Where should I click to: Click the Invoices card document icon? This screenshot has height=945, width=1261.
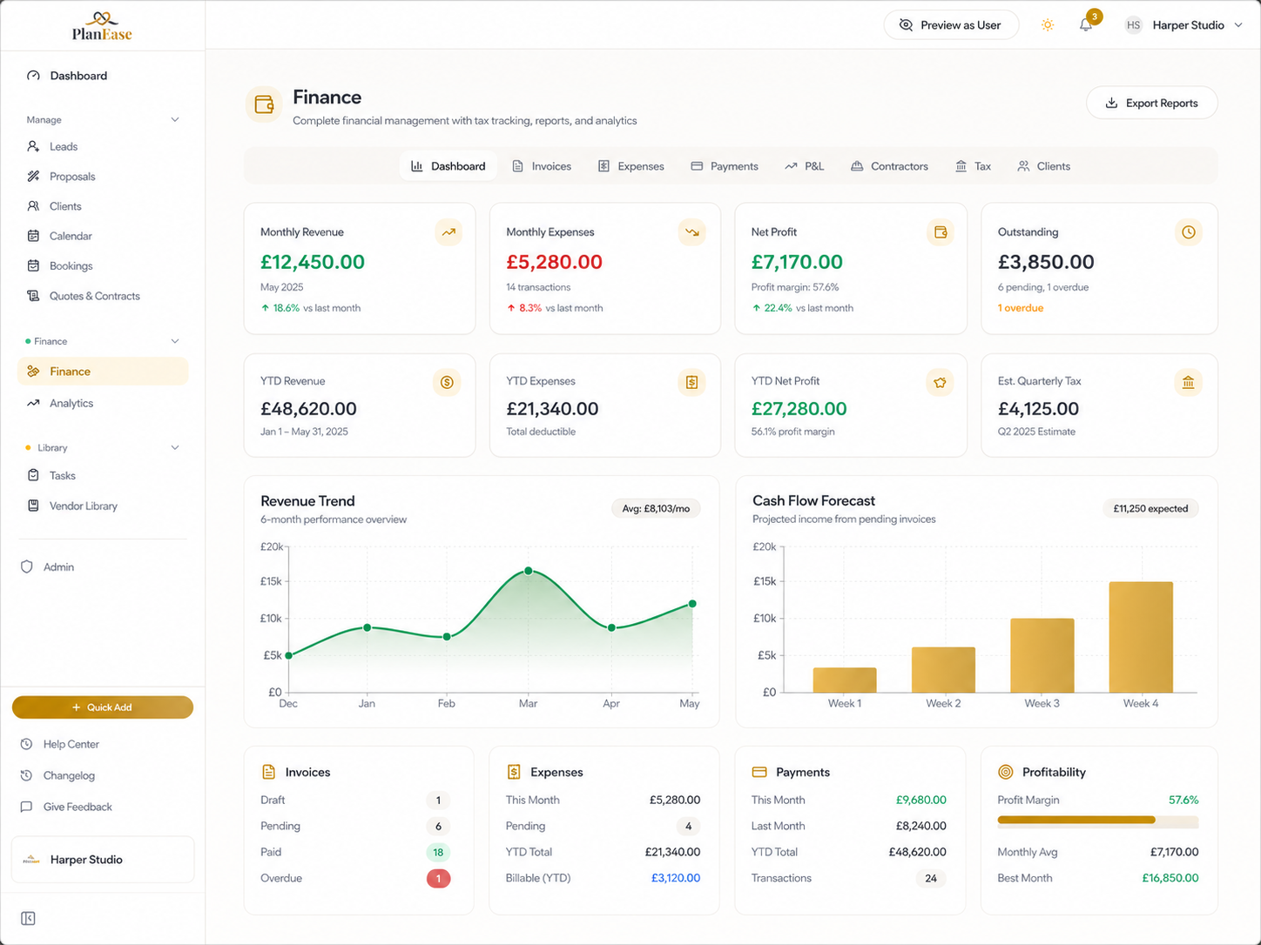click(269, 772)
